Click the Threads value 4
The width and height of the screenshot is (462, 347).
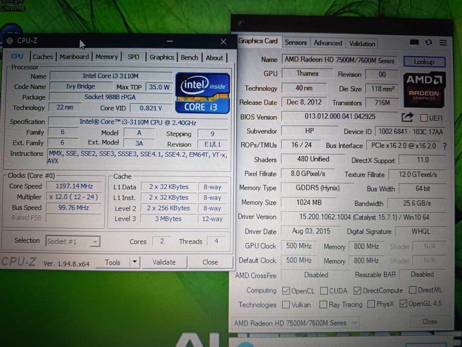click(x=216, y=241)
